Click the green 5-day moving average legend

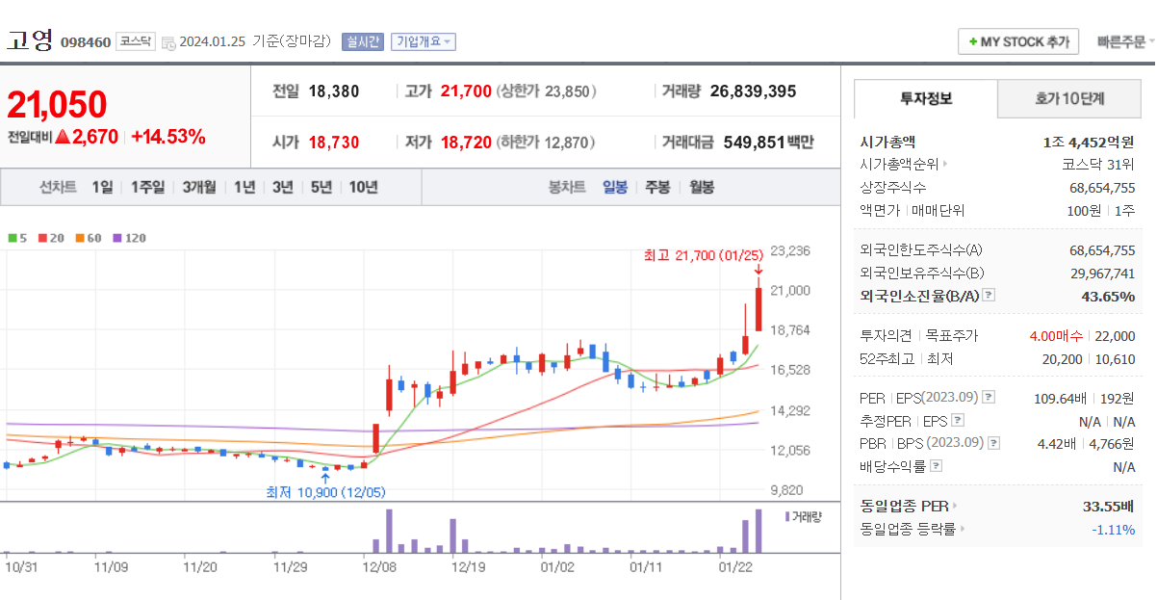tap(16, 237)
